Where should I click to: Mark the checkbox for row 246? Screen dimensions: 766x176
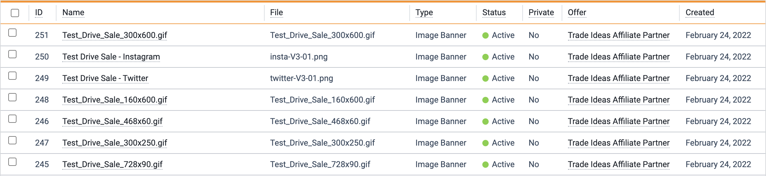click(x=12, y=119)
